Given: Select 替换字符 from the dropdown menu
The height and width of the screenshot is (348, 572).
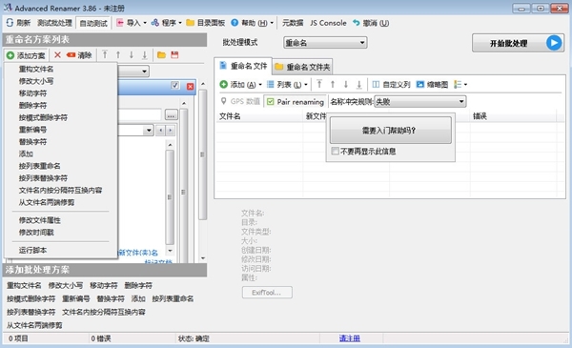Looking at the screenshot, I should pyautogui.click(x=61, y=141).
